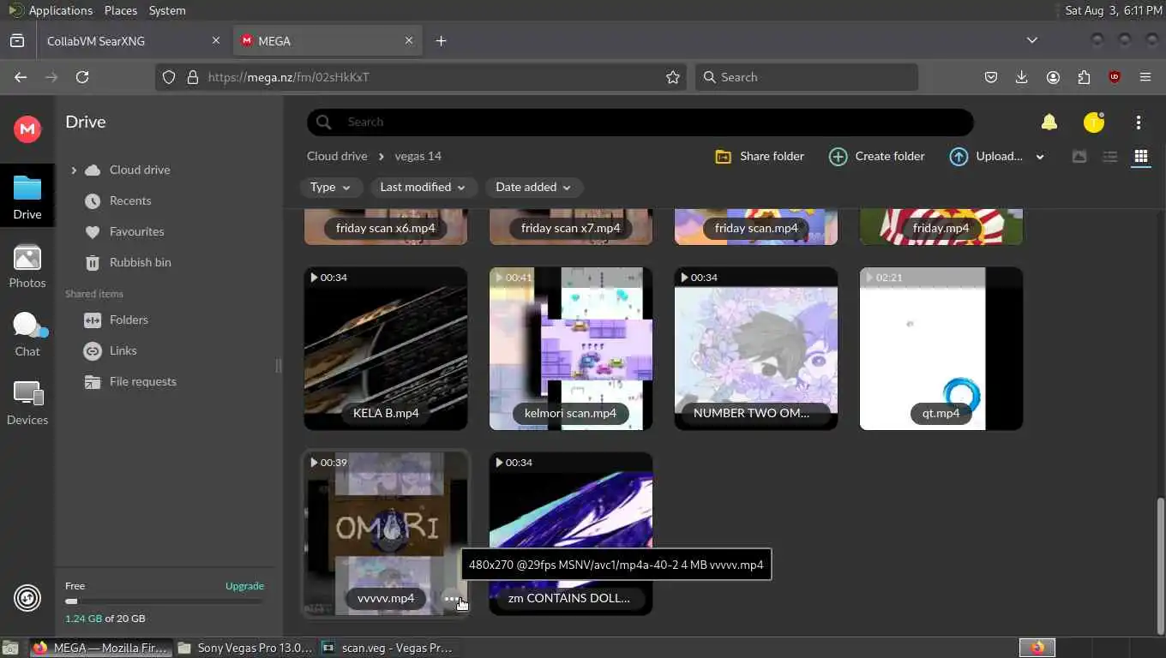Open the Date added filter dropdown

(533, 188)
